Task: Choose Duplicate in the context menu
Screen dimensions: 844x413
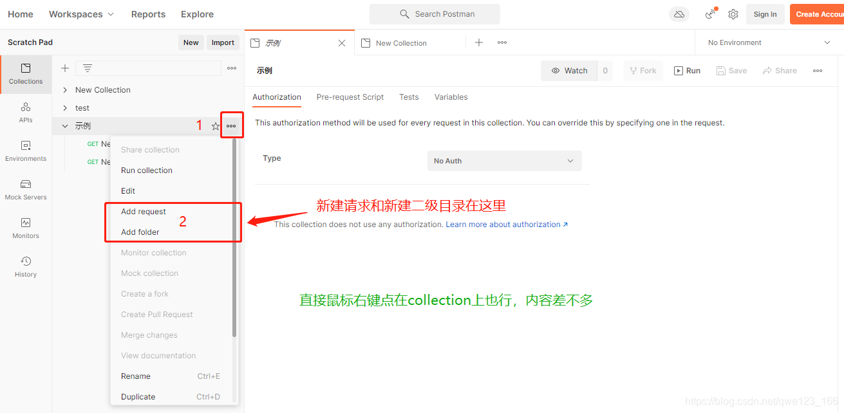Action: [x=171, y=397]
